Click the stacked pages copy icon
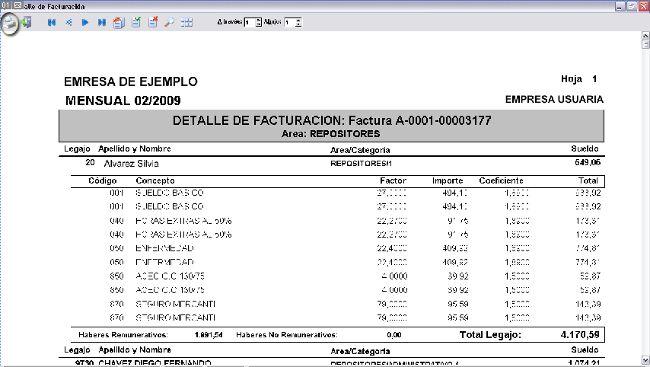The image size is (650, 367). [x=119, y=23]
